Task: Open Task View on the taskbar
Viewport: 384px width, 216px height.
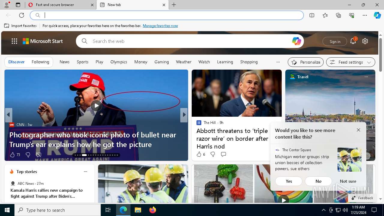Action: (x=108, y=210)
